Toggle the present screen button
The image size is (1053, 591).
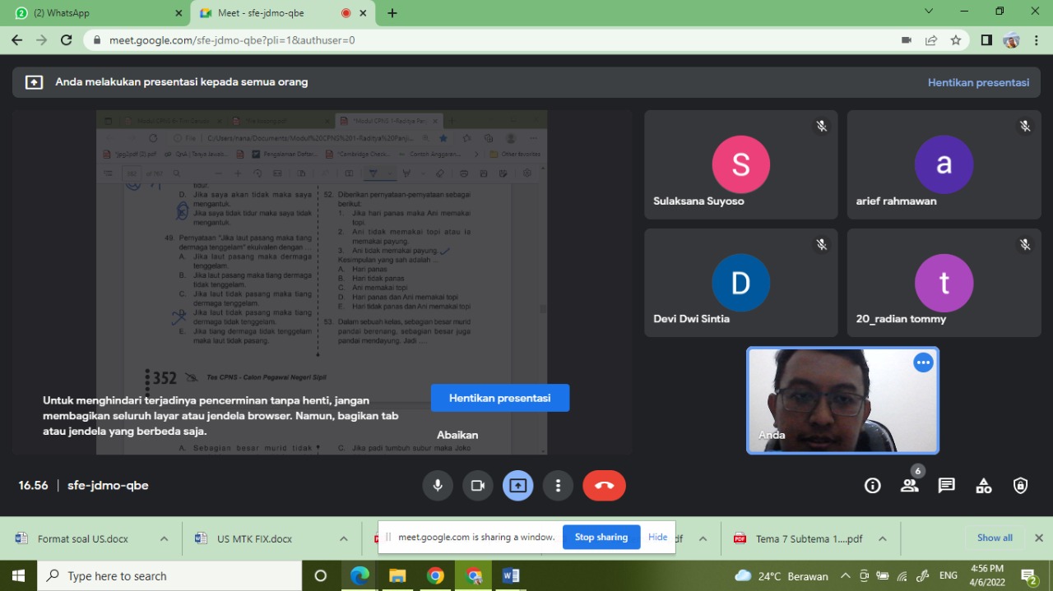pos(517,486)
